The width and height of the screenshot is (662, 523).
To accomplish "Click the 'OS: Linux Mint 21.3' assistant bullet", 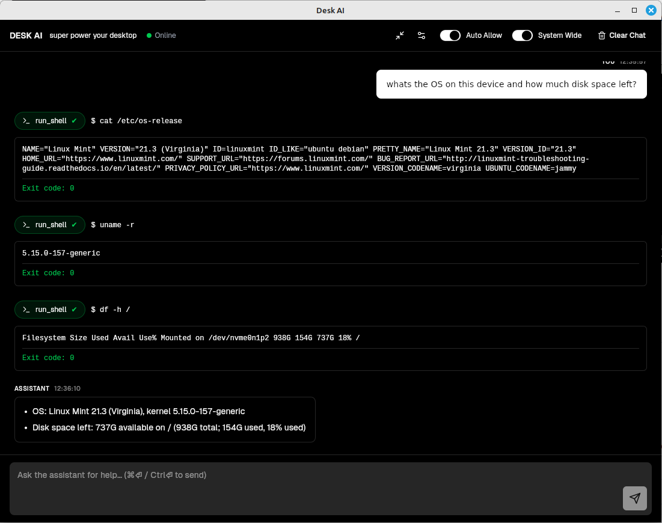I will [138, 411].
